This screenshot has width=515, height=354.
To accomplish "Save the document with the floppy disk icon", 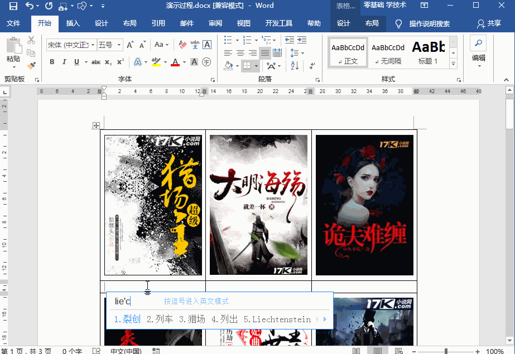I will 13,6.
